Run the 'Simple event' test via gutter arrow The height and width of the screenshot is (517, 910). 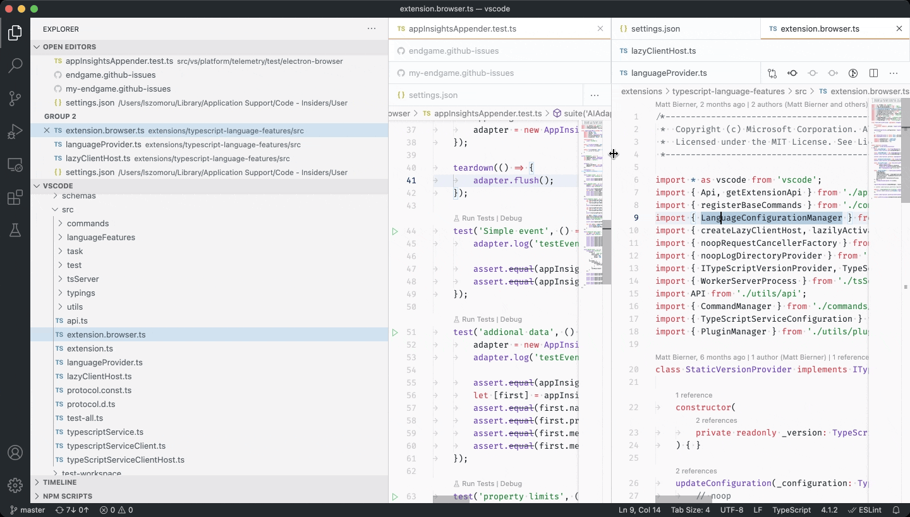tap(395, 231)
